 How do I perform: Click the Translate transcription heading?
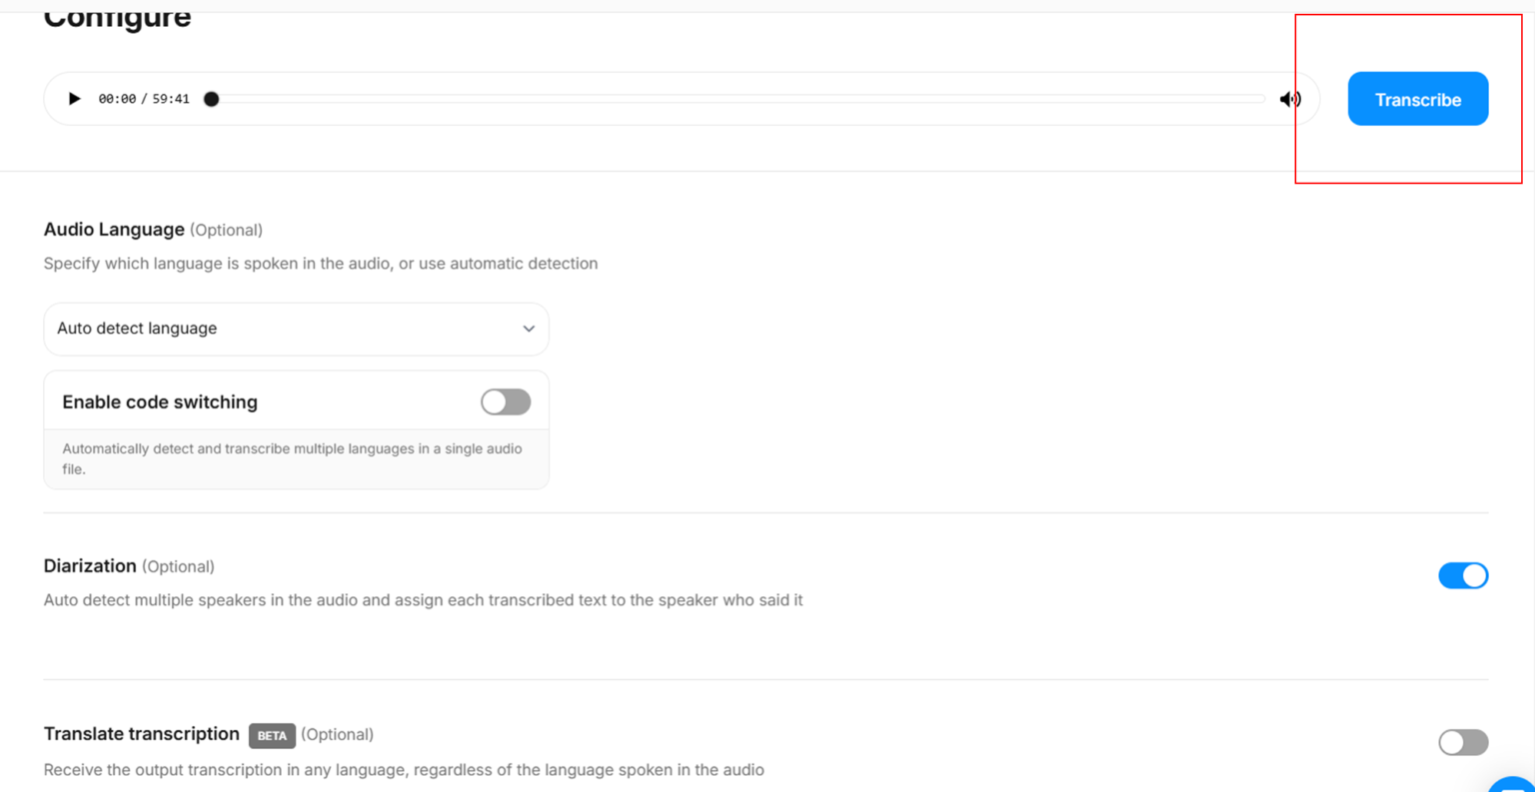141,734
